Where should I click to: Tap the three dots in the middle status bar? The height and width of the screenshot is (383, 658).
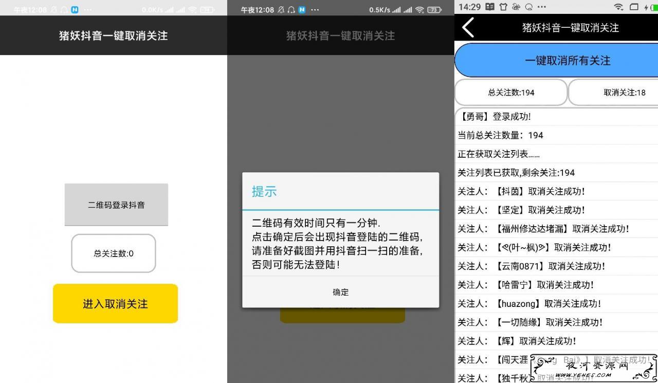(315, 10)
